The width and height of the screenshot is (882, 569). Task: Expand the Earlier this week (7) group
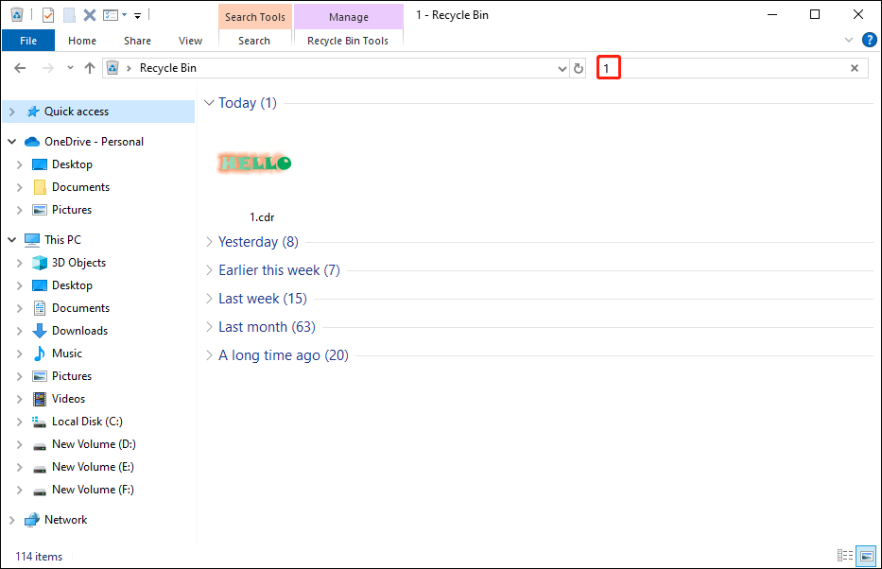[x=209, y=270]
